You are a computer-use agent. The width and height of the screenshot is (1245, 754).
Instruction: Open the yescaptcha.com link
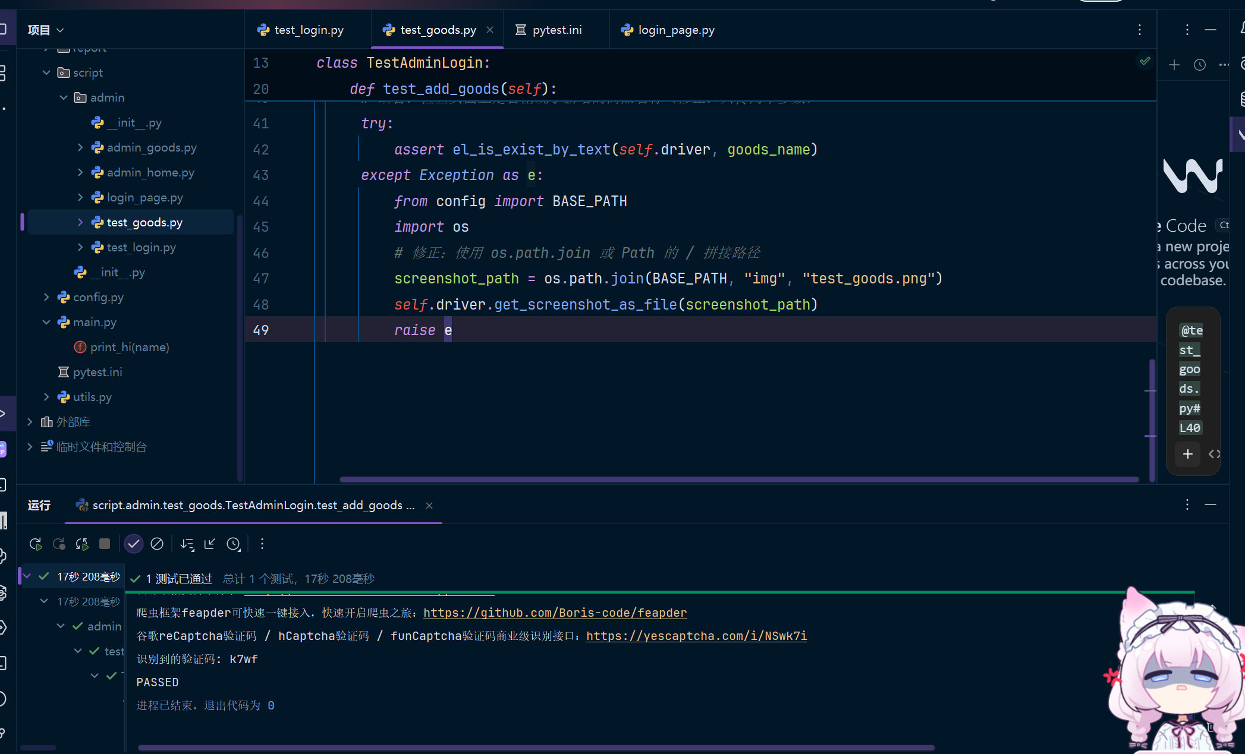coord(696,636)
